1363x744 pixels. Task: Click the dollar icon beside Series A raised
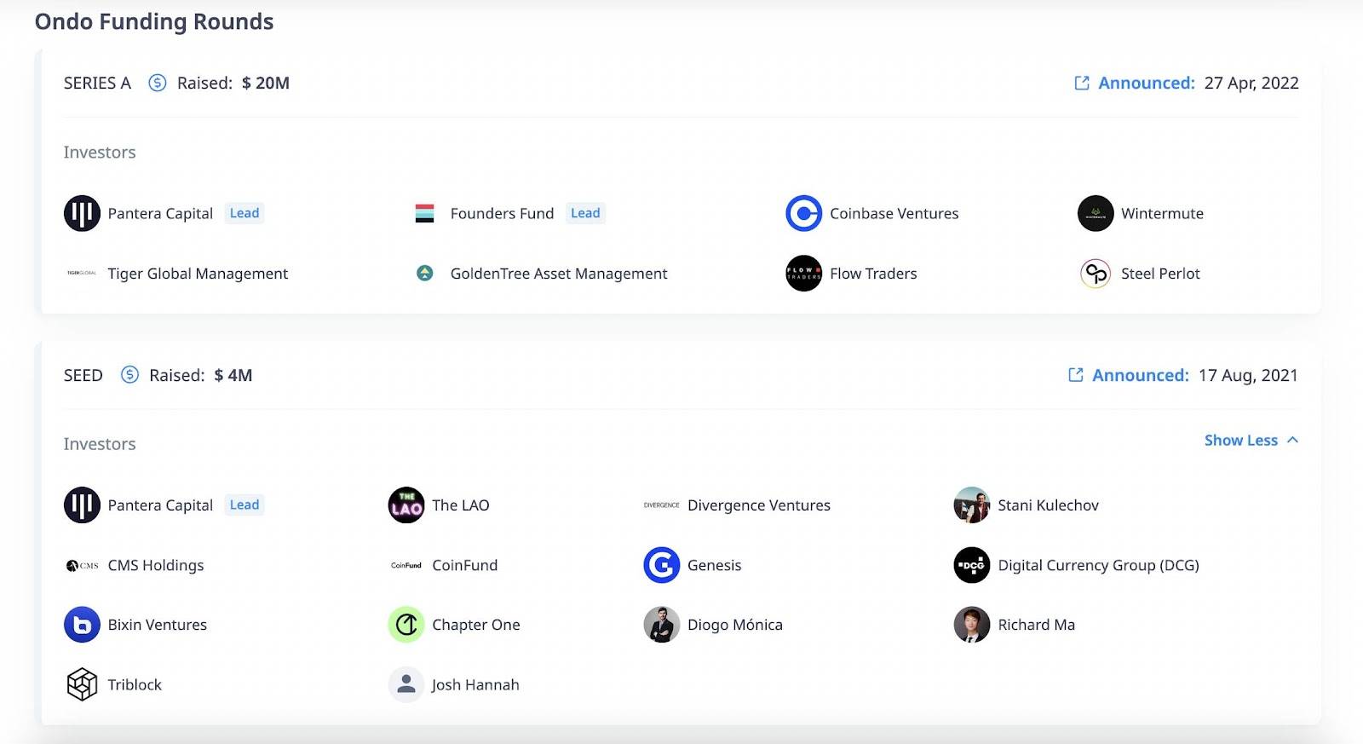158,83
